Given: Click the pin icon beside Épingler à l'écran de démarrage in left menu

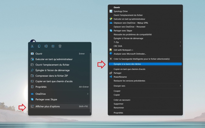Looking at the screenshot, I should point(32,70).
